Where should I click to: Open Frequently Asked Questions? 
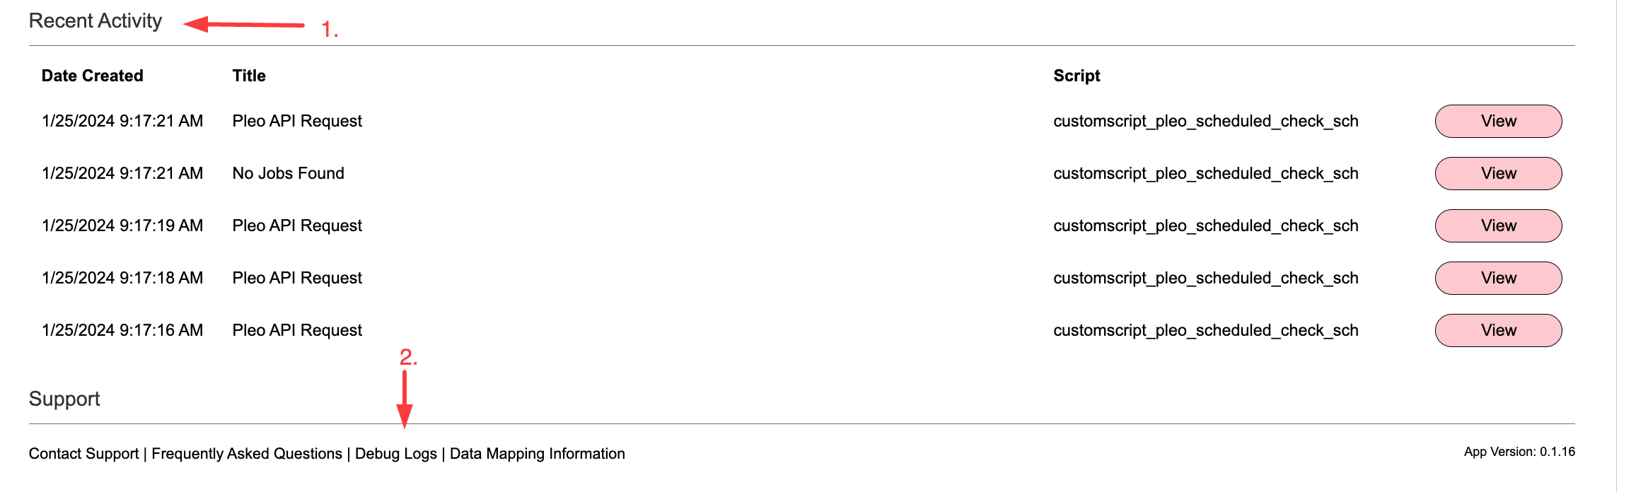247,454
